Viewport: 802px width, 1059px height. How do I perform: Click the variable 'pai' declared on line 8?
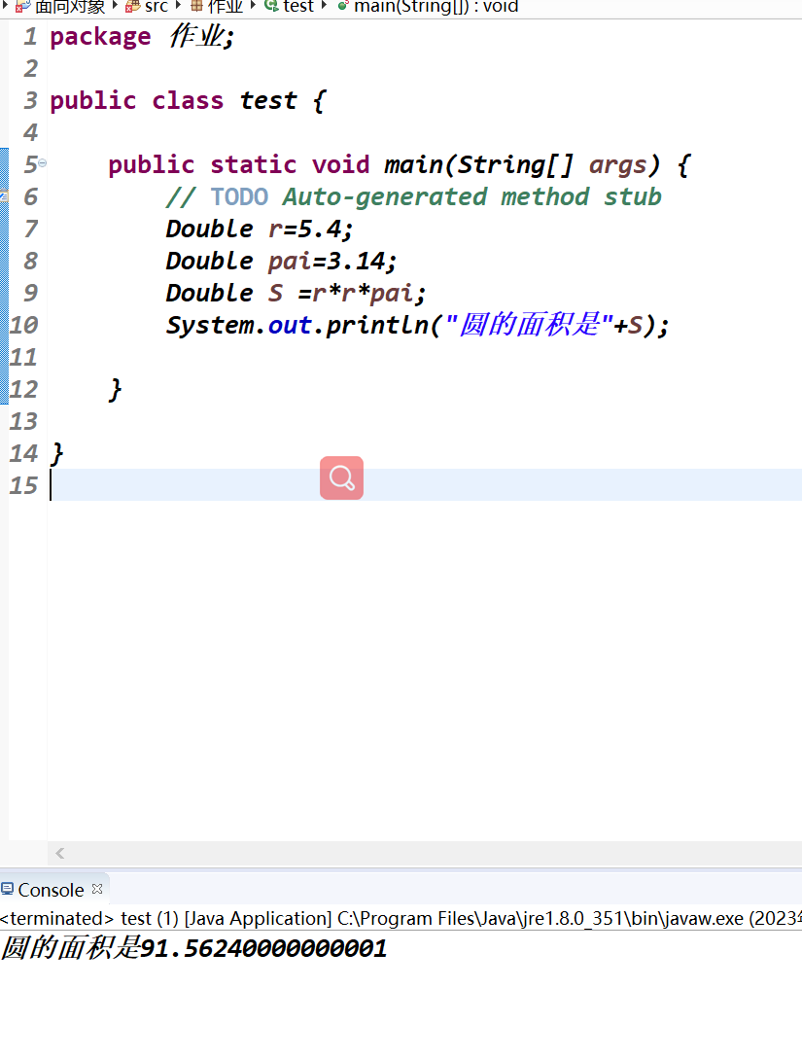(x=290, y=262)
